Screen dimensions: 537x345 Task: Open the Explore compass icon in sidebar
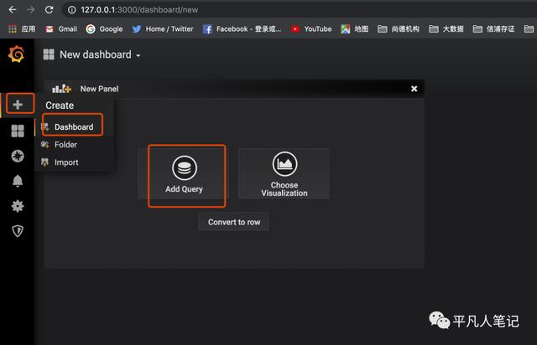pos(18,156)
